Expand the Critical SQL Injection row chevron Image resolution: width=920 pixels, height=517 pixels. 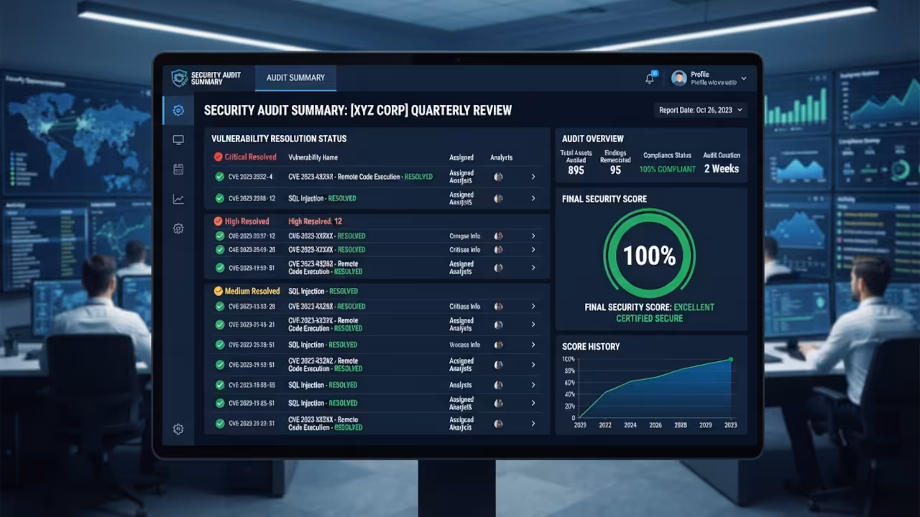pyautogui.click(x=533, y=198)
